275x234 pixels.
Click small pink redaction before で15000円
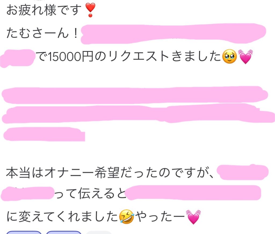[x=17, y=58]
